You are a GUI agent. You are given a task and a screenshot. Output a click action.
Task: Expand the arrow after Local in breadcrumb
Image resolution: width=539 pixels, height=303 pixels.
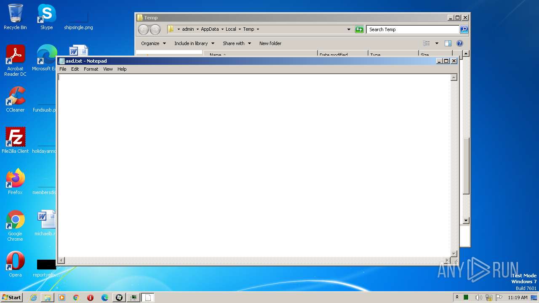coord(240,29)
